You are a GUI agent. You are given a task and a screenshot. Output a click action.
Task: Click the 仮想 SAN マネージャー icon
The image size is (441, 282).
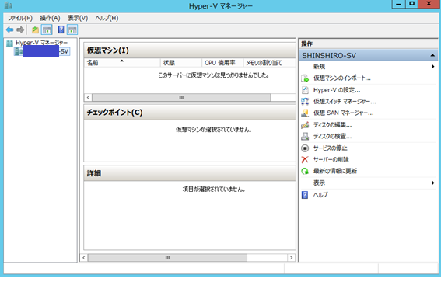coord(305,113)
